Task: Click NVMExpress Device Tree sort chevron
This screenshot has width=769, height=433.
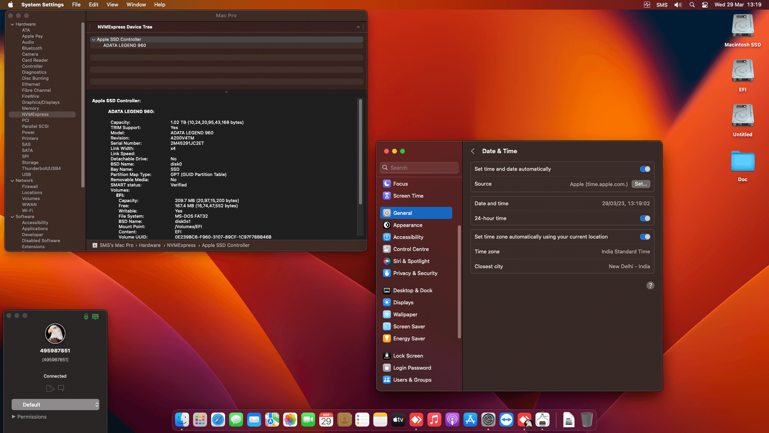Action: pyautogui.click(x=358, y=27)
